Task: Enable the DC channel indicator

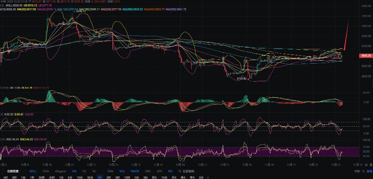Action: coord(85,171)
